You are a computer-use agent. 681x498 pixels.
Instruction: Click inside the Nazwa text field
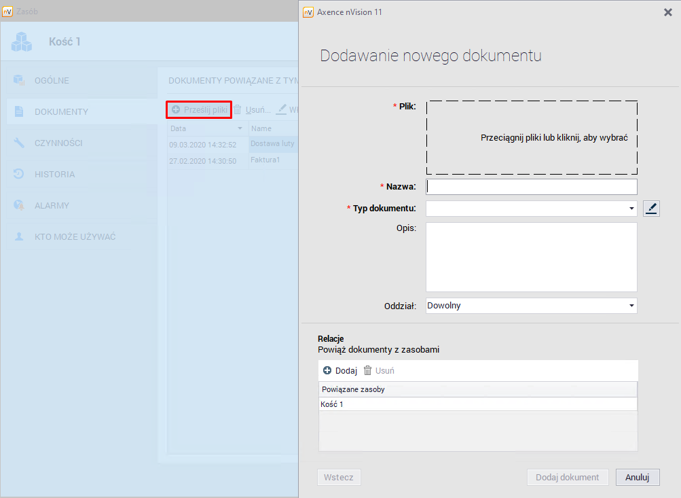[x=531, y=187]
